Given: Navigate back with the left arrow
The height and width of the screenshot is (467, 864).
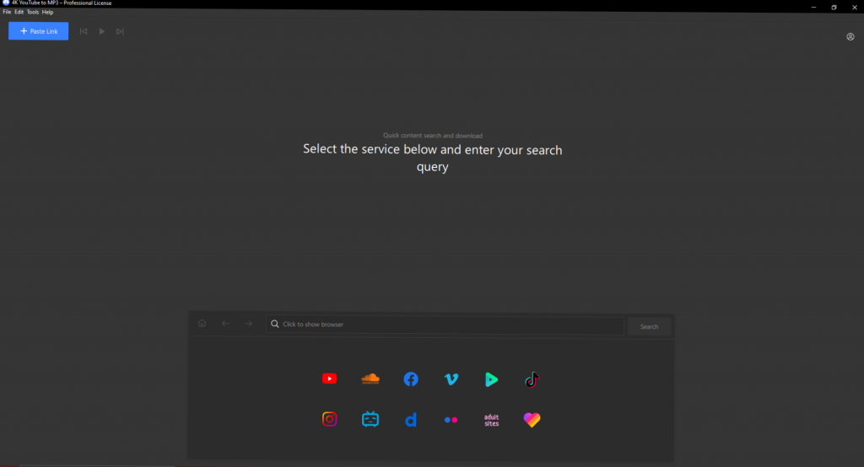Looking at the screenshot, I should click(x=225, y=323).
